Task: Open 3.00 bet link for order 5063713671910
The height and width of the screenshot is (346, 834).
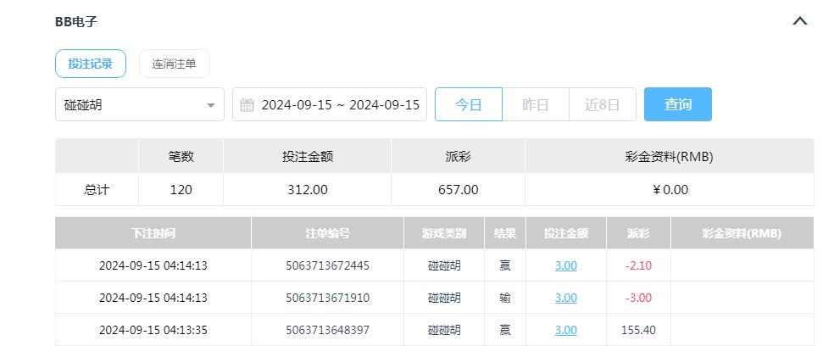Action: click(x=565, y=298)
